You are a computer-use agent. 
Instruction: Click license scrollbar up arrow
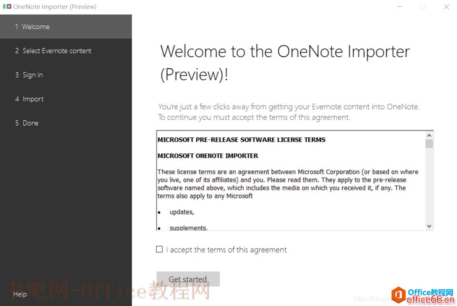[429, 135]
